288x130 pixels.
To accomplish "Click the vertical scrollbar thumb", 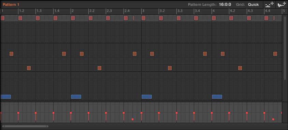I will tap(285, 48).
